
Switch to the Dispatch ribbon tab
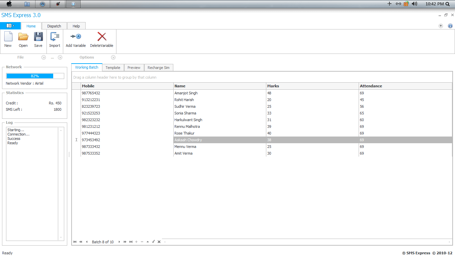point(54,26)
